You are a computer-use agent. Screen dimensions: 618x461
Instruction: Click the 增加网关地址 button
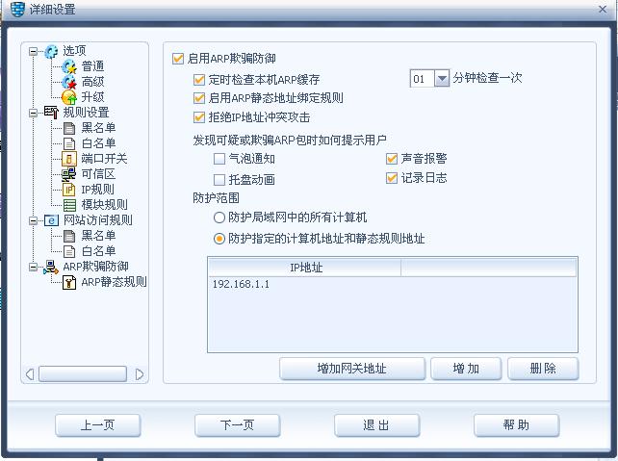tap(352, 369)
